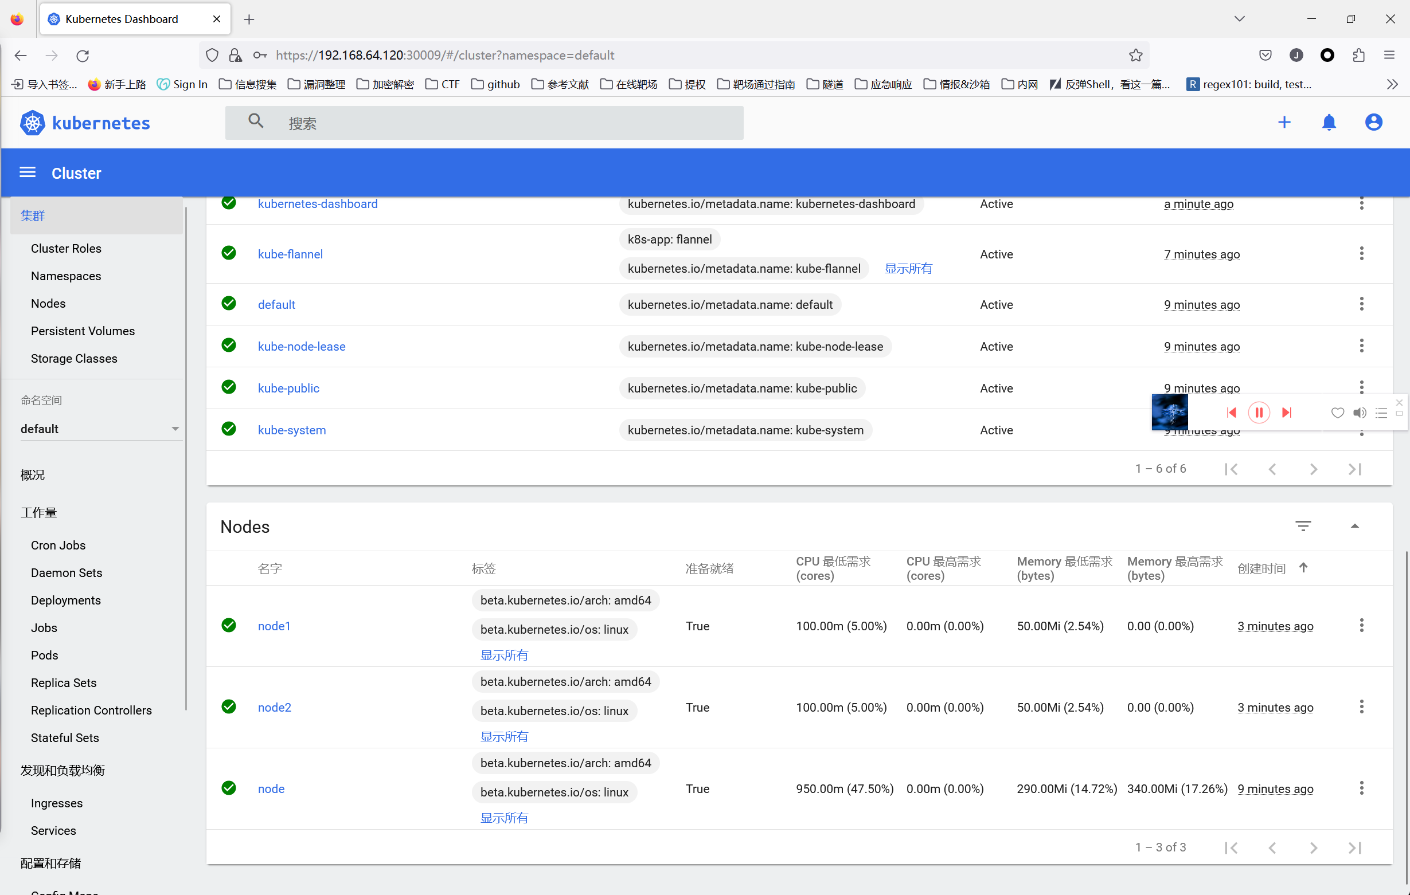Click 显示所有 under node2 labels

point(503,736)
